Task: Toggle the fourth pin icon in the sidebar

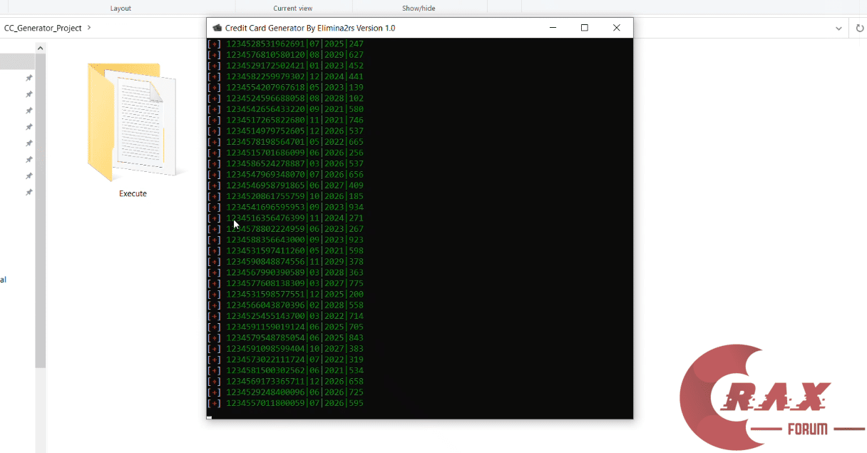Action: coord(29,126)
